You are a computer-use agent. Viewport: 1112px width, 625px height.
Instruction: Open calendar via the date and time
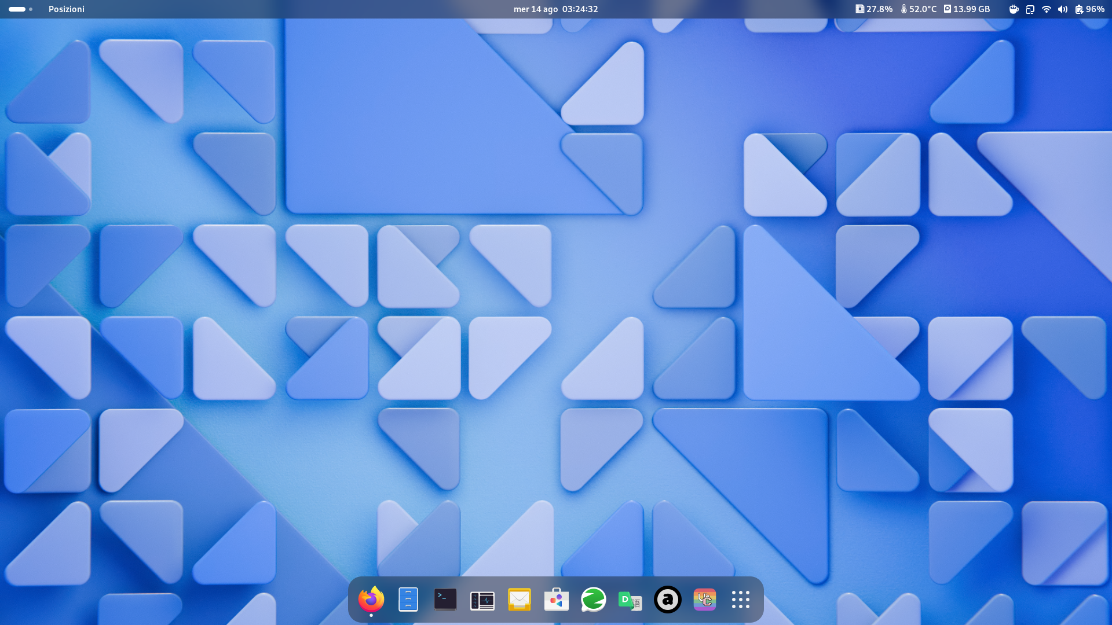click(x=555, y=9)
